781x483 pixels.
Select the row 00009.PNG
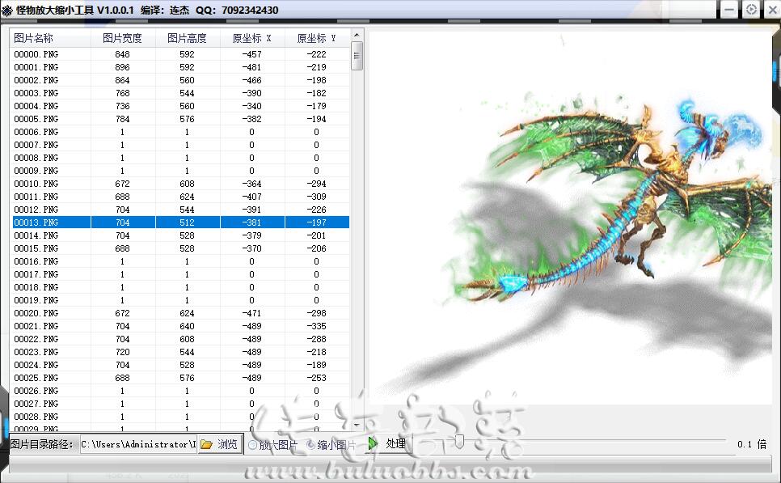pos(179,171)
